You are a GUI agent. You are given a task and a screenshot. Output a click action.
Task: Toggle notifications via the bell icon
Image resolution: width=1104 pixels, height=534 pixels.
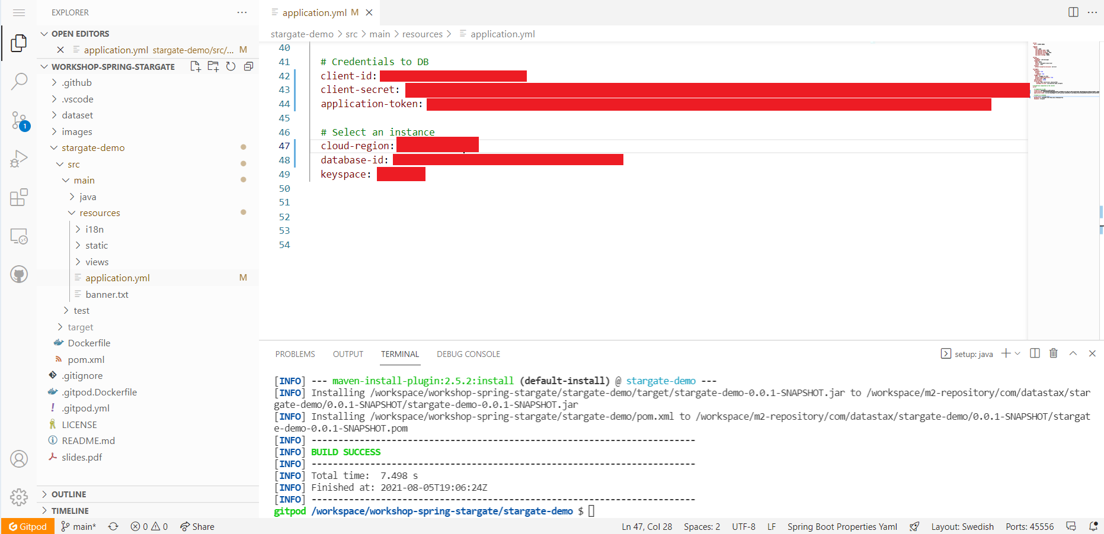coord(1094,526)
